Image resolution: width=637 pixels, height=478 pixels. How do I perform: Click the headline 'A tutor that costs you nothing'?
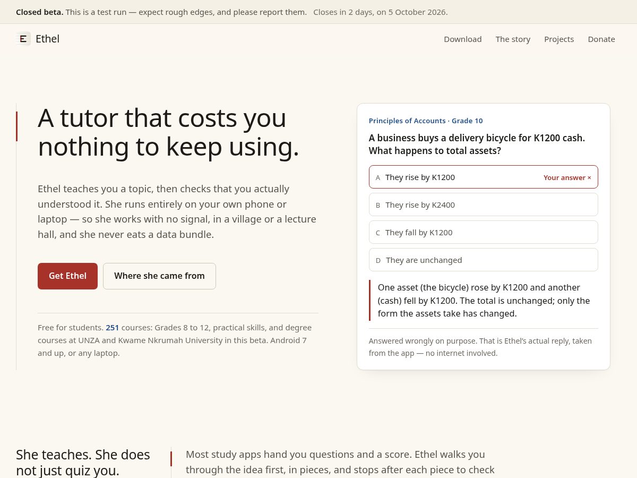point(169,132)
